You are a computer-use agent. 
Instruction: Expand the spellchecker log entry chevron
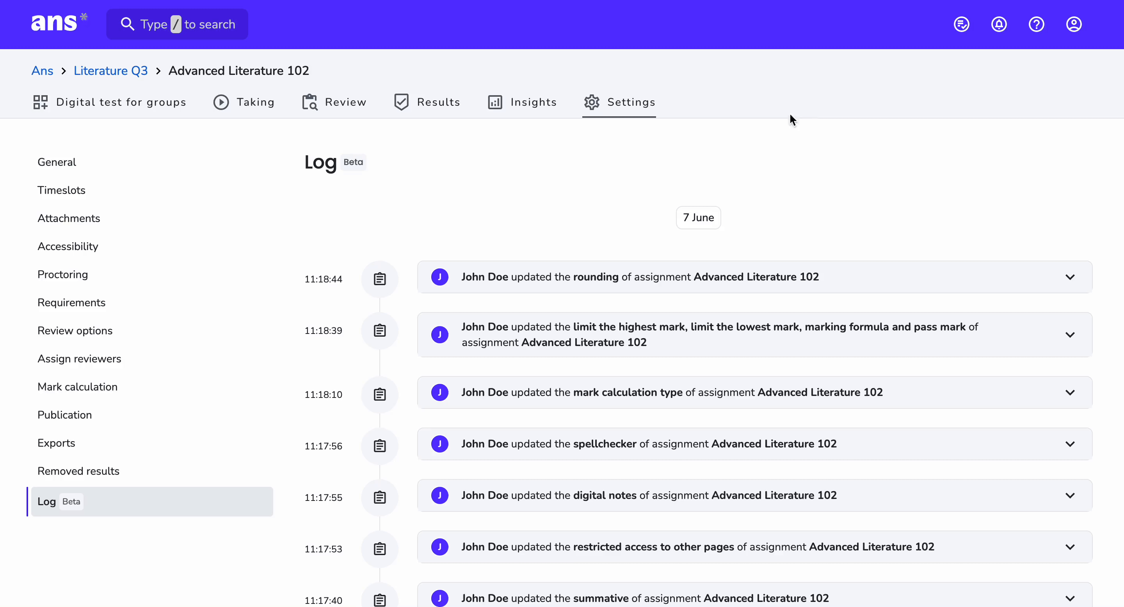click(1070, 444)
